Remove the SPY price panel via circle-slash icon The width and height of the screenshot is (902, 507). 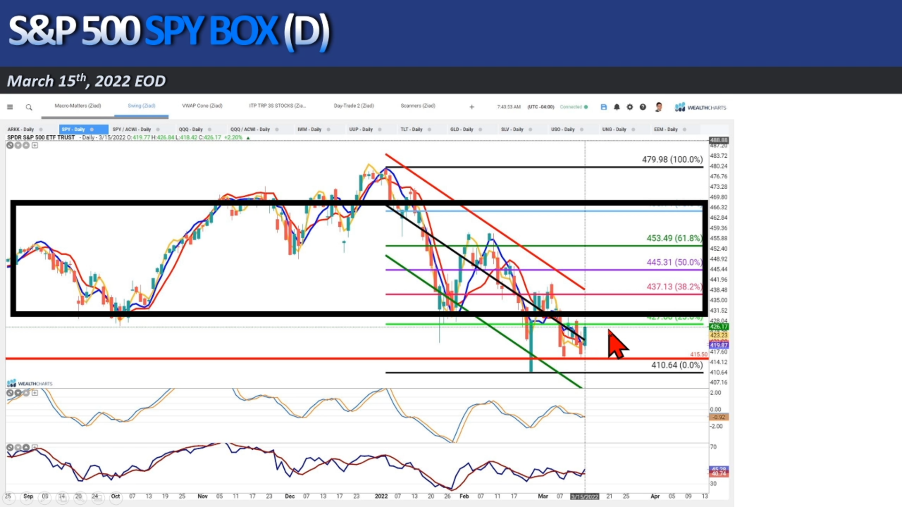10,145
